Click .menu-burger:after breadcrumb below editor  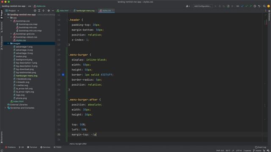click(78, 144)
